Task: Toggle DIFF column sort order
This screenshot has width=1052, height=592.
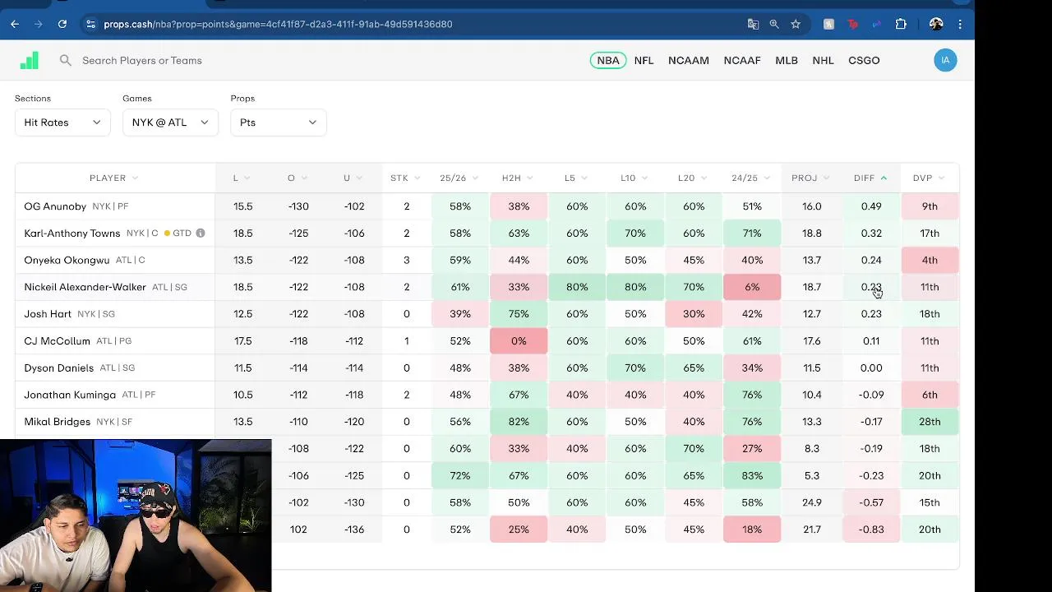Action: click(870, 178)
